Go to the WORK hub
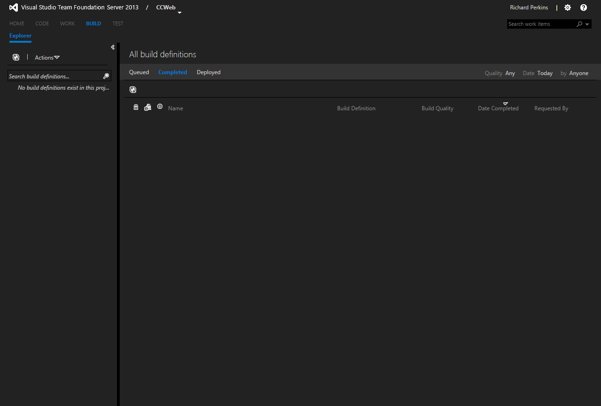 (x=67, y=23)
